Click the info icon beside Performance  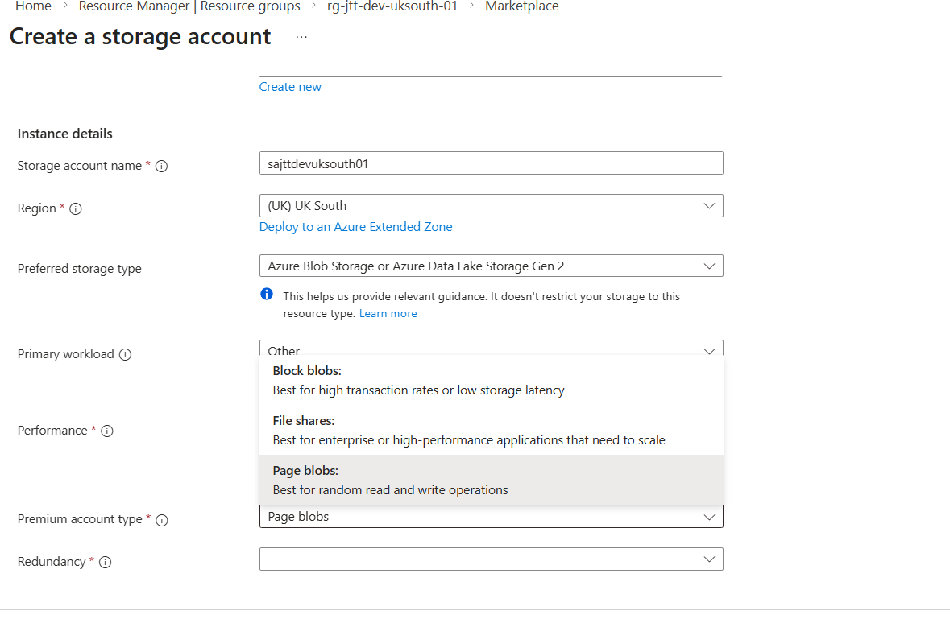(106, 431)
